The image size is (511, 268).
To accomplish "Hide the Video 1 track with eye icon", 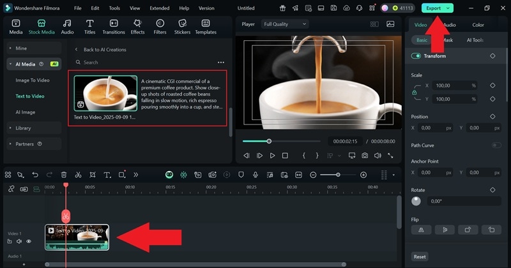I will [29, 241].
